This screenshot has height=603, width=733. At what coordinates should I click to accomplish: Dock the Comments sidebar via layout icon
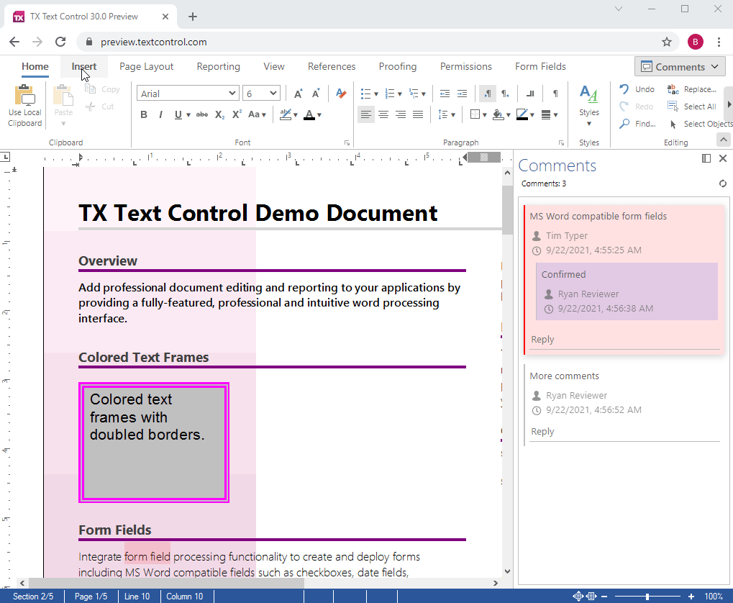[706, 158]
